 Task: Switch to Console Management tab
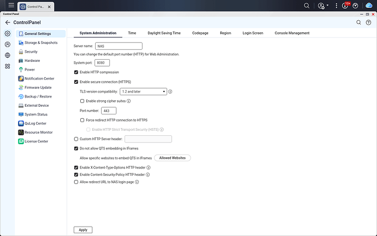(x=292, y=33)
